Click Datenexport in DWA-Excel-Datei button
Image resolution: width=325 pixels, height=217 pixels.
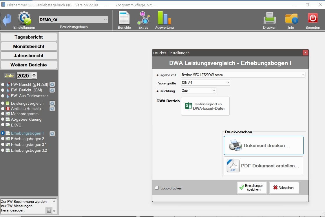pyautogui.click(x=205, y=106)
